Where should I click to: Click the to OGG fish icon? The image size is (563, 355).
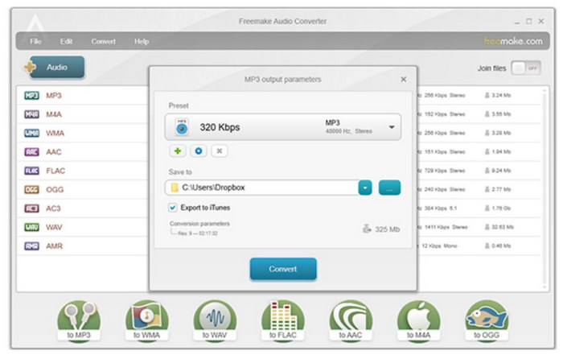(x=487, y=320)
